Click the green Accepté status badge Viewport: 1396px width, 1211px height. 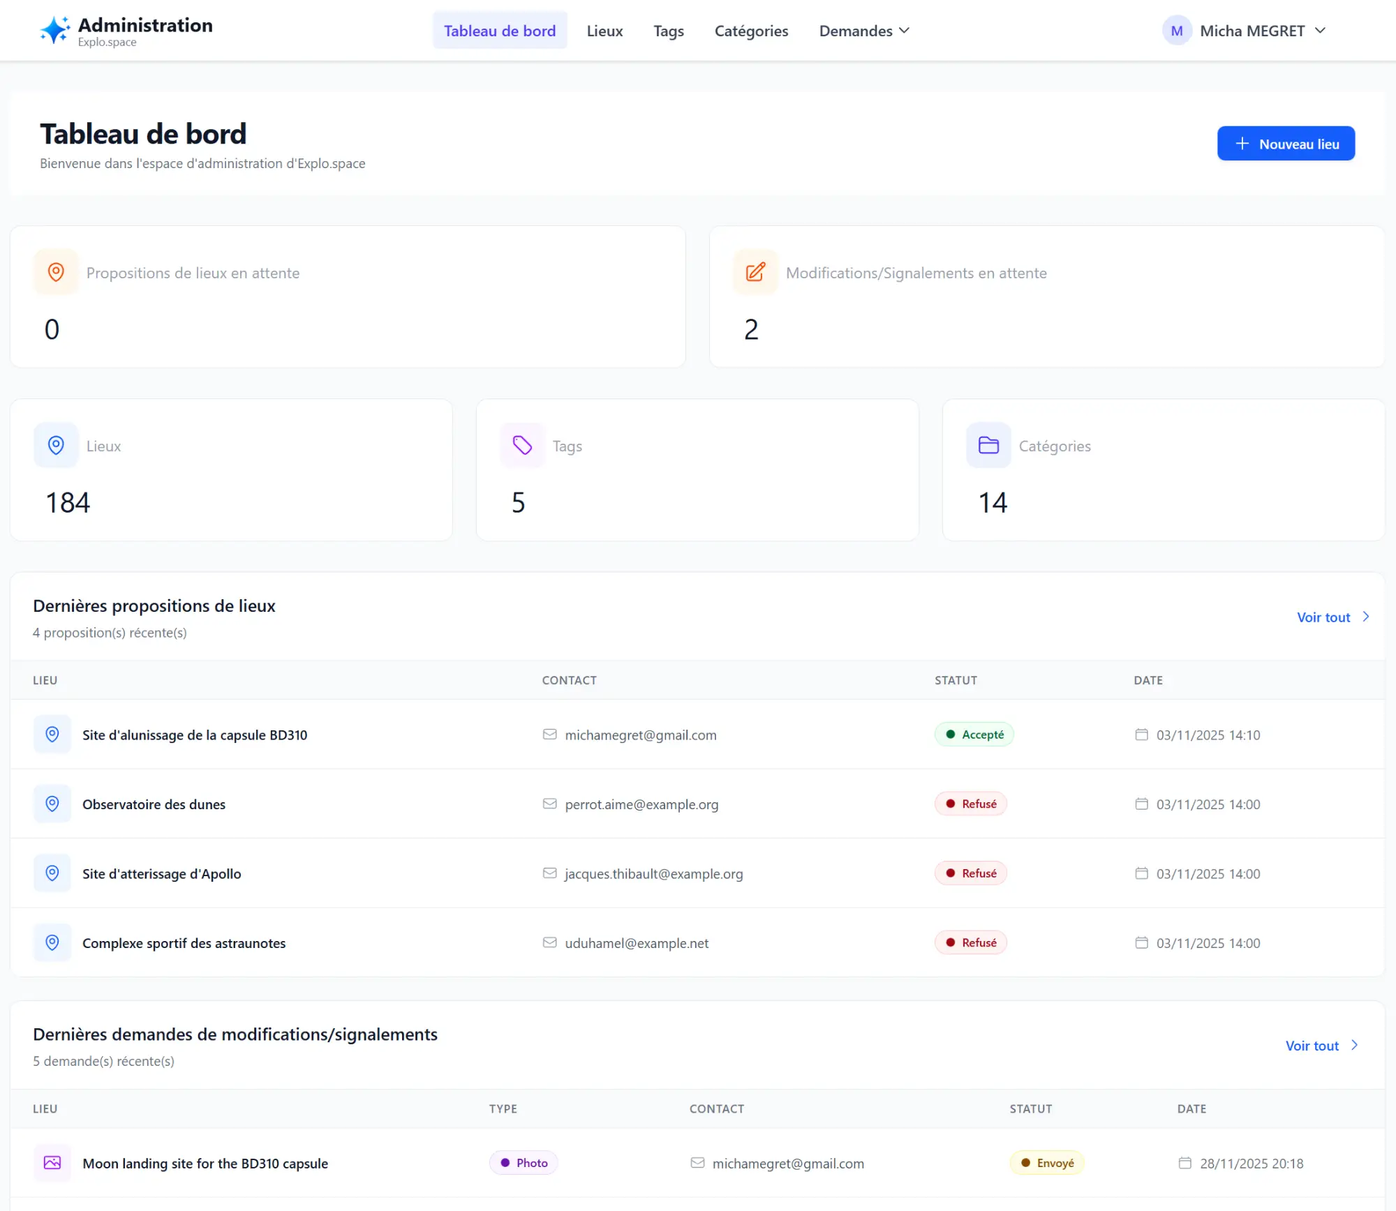point(974,735)
